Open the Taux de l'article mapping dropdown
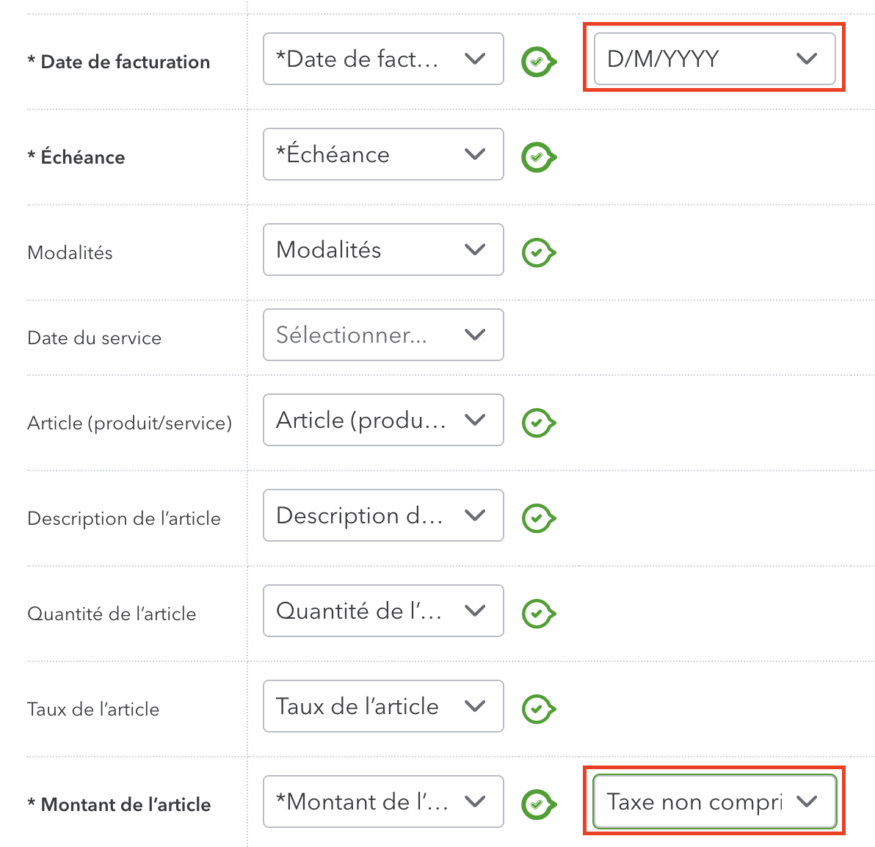This screenshot has width=875, height=847. pos(383,706)
